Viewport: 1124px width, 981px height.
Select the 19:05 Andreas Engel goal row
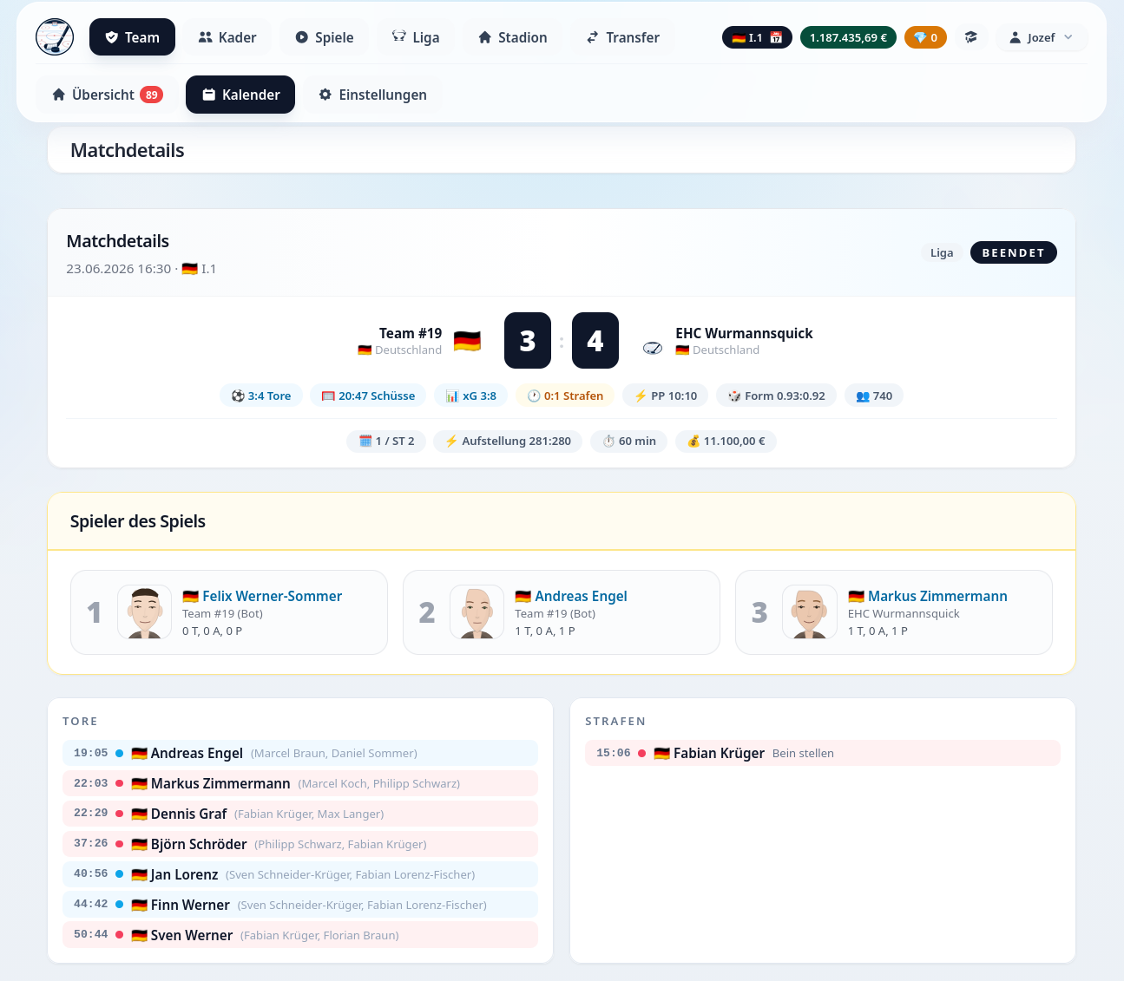pos(300,753)
